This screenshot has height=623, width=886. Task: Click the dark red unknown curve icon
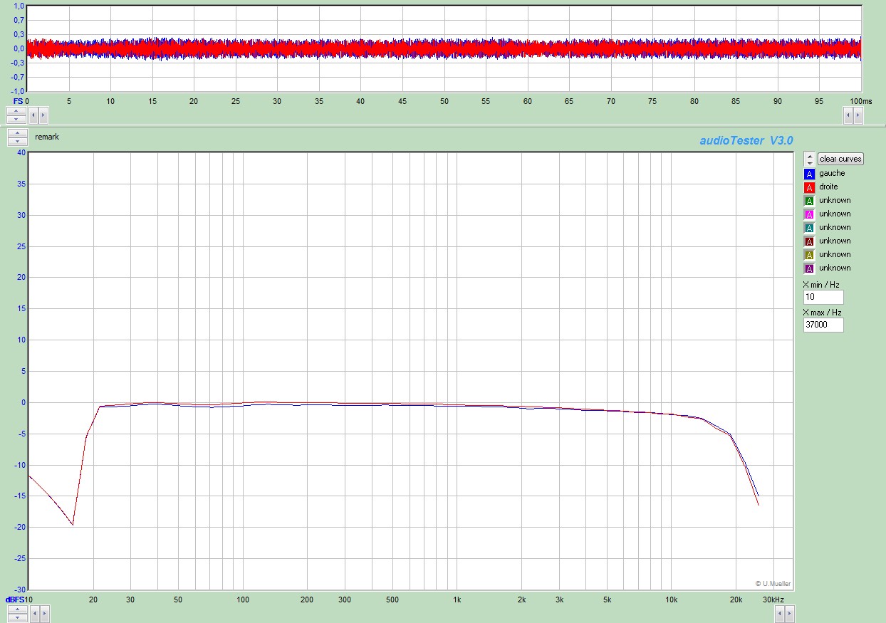tap(809, 241)
